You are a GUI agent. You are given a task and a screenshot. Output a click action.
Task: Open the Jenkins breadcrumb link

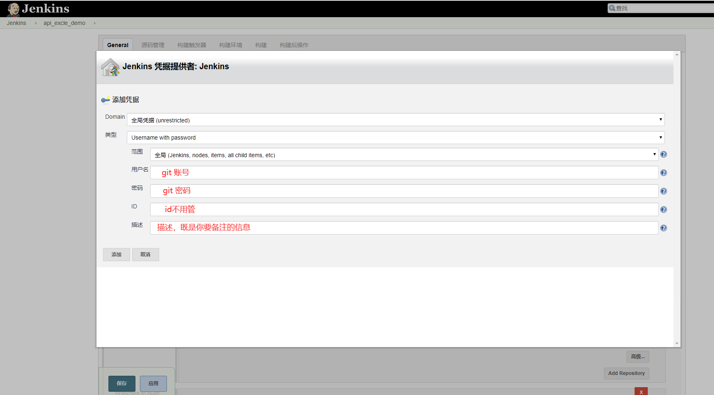(x=16, y=23)
